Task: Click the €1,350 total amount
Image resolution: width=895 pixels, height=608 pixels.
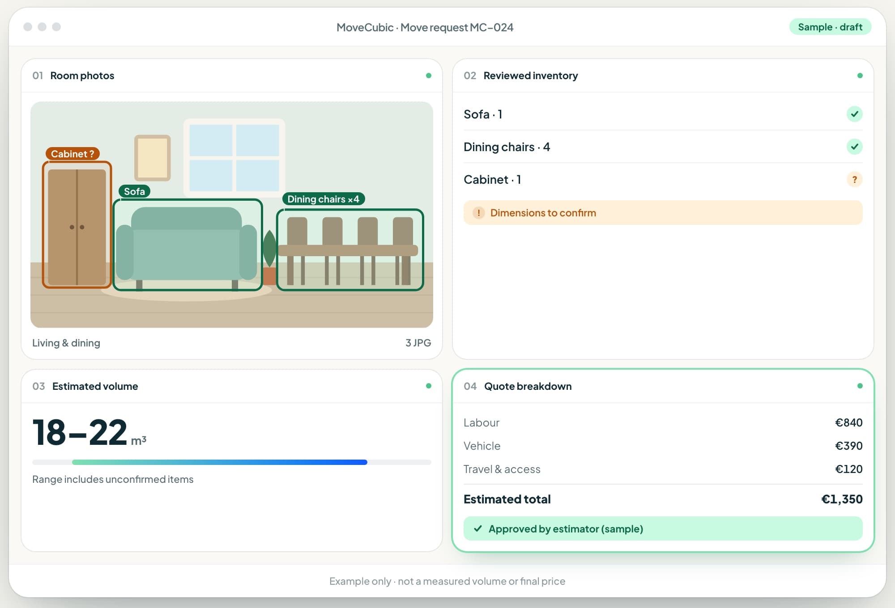Action: tap(842, 499)
